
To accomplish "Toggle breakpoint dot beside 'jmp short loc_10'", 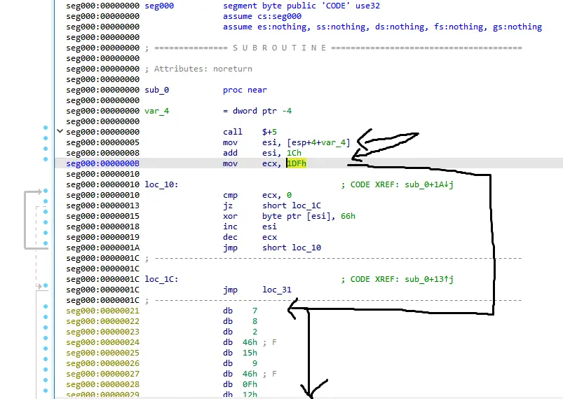I will click(x=46, y=243).
